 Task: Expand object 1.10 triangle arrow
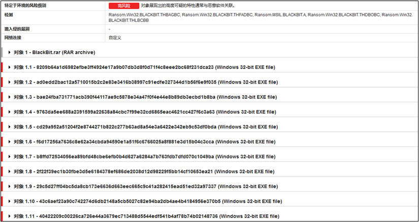(x=10, y=202)
